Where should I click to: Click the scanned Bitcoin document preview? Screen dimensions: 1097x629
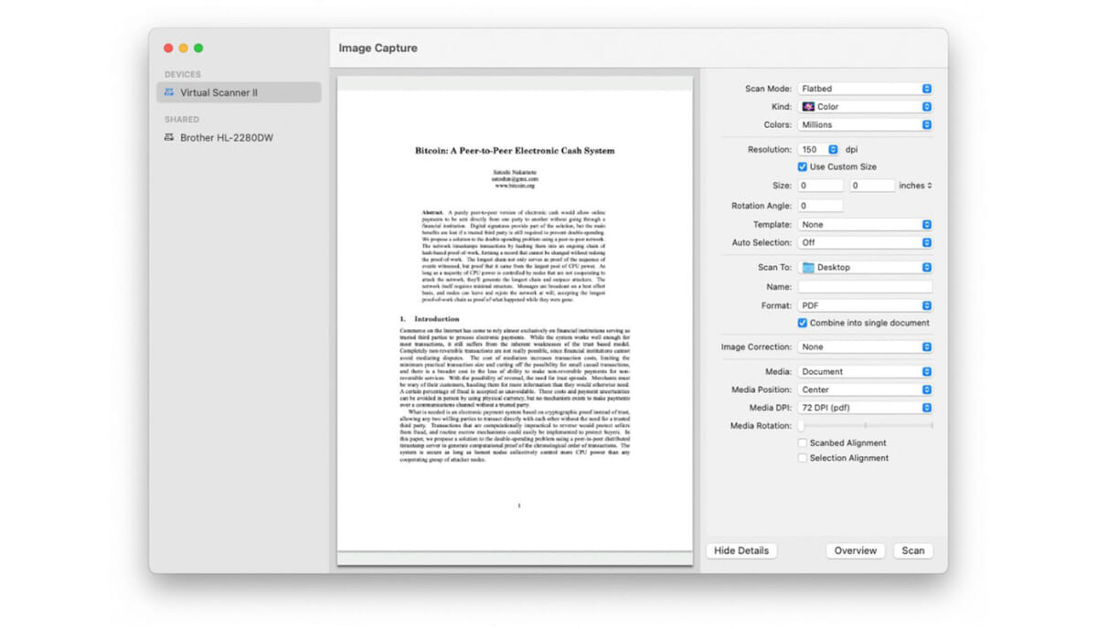tap(515, 320)
